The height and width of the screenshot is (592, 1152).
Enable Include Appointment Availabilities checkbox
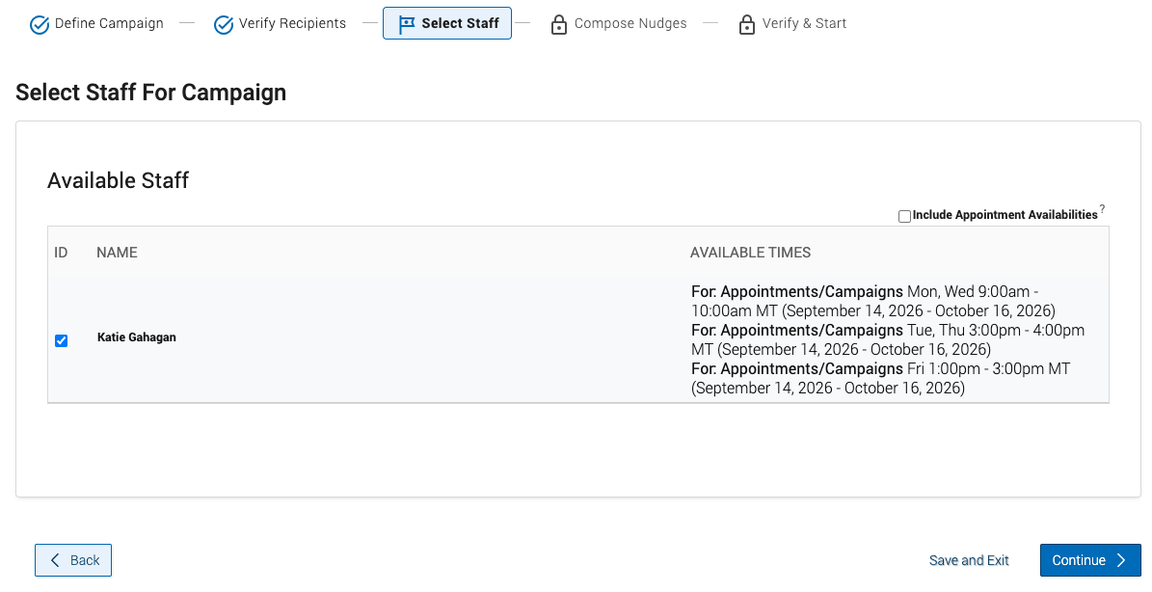pos(904,216)
